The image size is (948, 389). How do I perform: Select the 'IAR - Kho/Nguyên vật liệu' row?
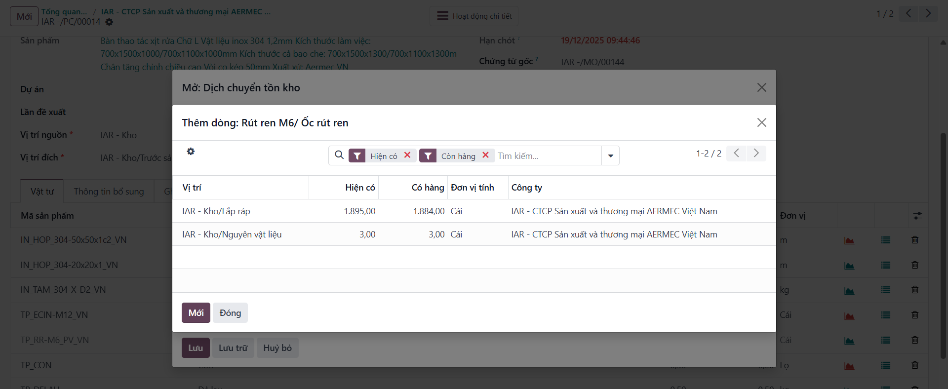click(474, 234)
